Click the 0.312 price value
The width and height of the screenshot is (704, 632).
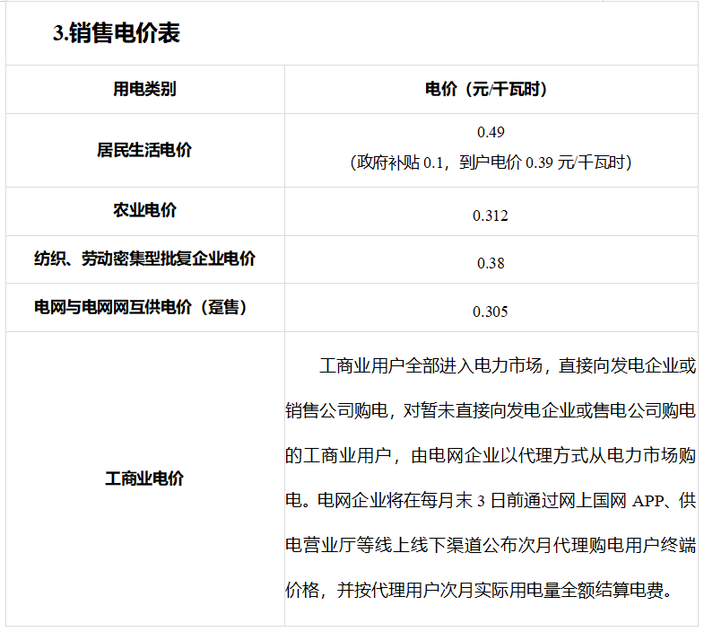click(x=491, y=215)
